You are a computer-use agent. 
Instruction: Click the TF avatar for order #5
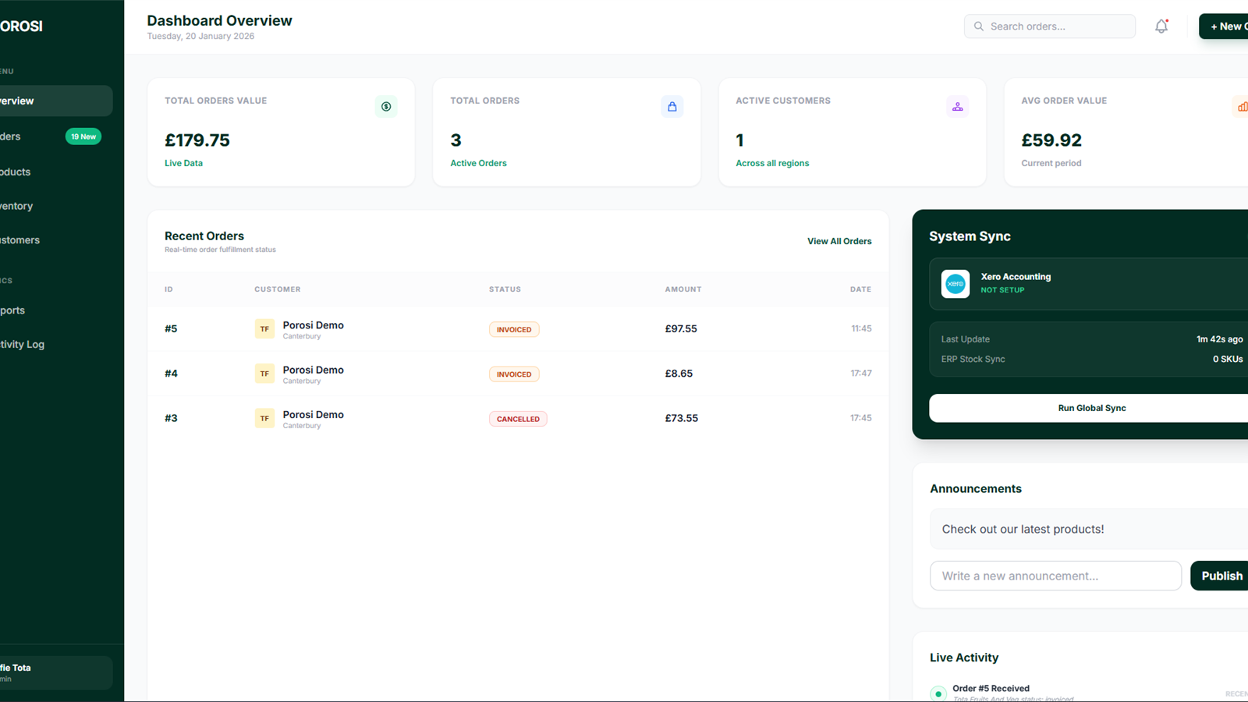click(x=264, y=329)
